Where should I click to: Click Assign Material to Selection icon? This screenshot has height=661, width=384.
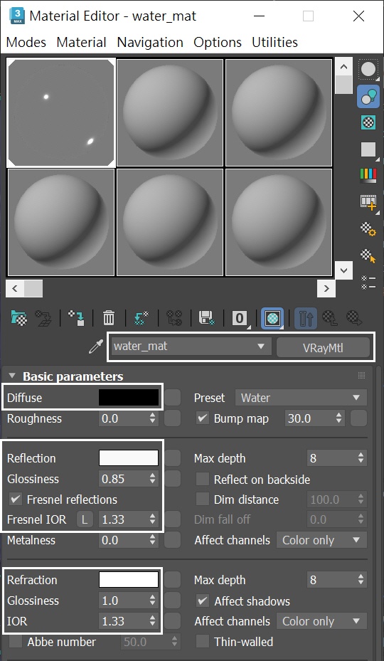(x=76, y=318)
